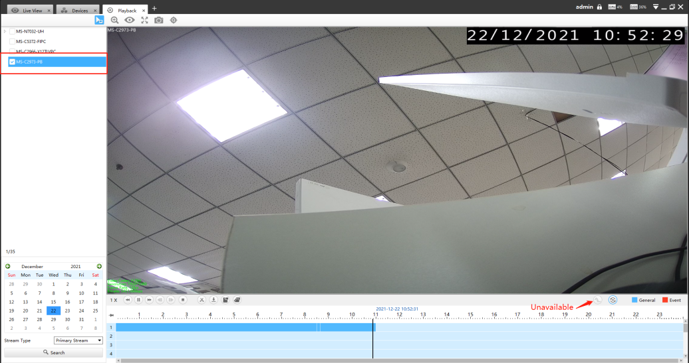689x363 pixels.
Task: Click the synchronous playback icon near General legend
Action: click(x=613, y=300)
